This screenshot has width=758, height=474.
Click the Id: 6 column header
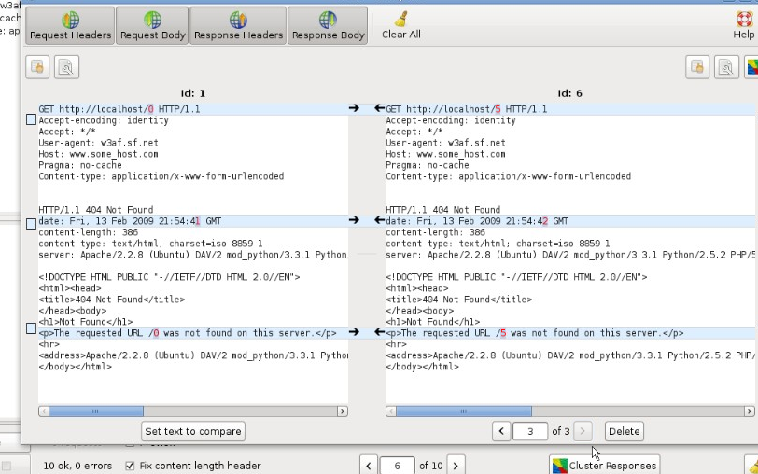(x=570, y=93)
